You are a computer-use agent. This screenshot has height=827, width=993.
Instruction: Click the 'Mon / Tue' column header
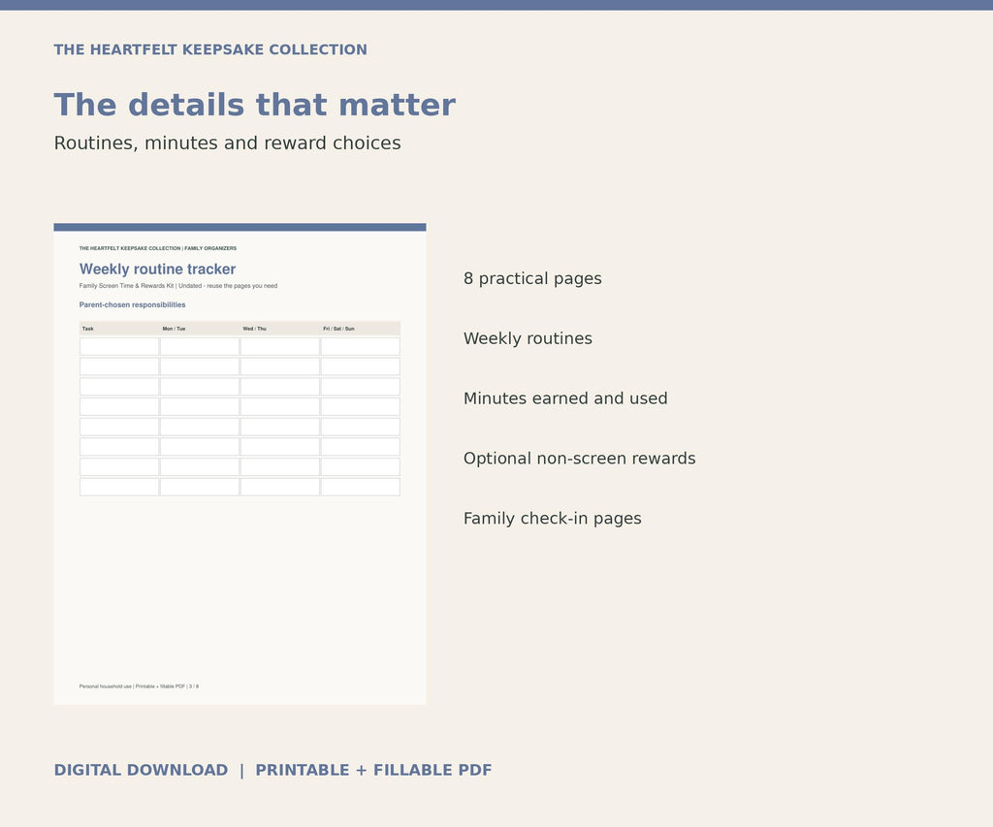pos(174,329)
